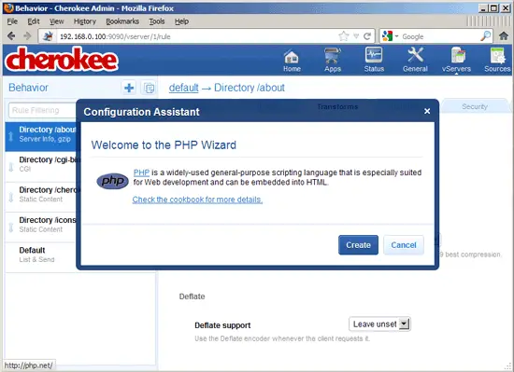This screenshot has height=372, width=514.
Task: Switch to the Security tab
Action: [x=475, y=106]
